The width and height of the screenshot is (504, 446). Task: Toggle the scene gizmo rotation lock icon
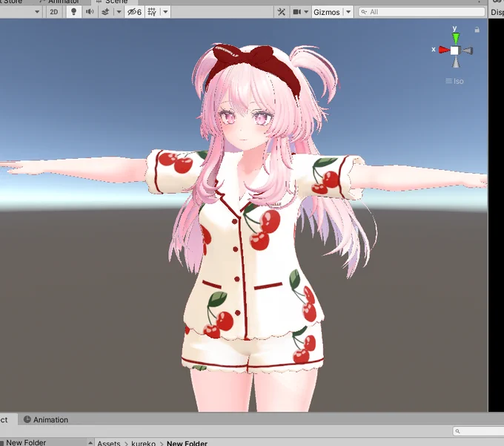point(477,30)
